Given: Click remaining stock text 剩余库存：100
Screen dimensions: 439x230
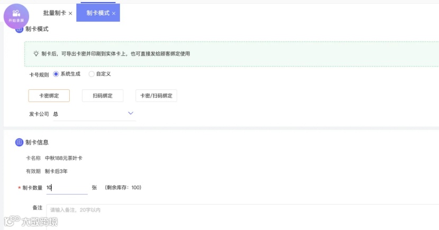Looking at the screenshot, I should coord(123,188).
